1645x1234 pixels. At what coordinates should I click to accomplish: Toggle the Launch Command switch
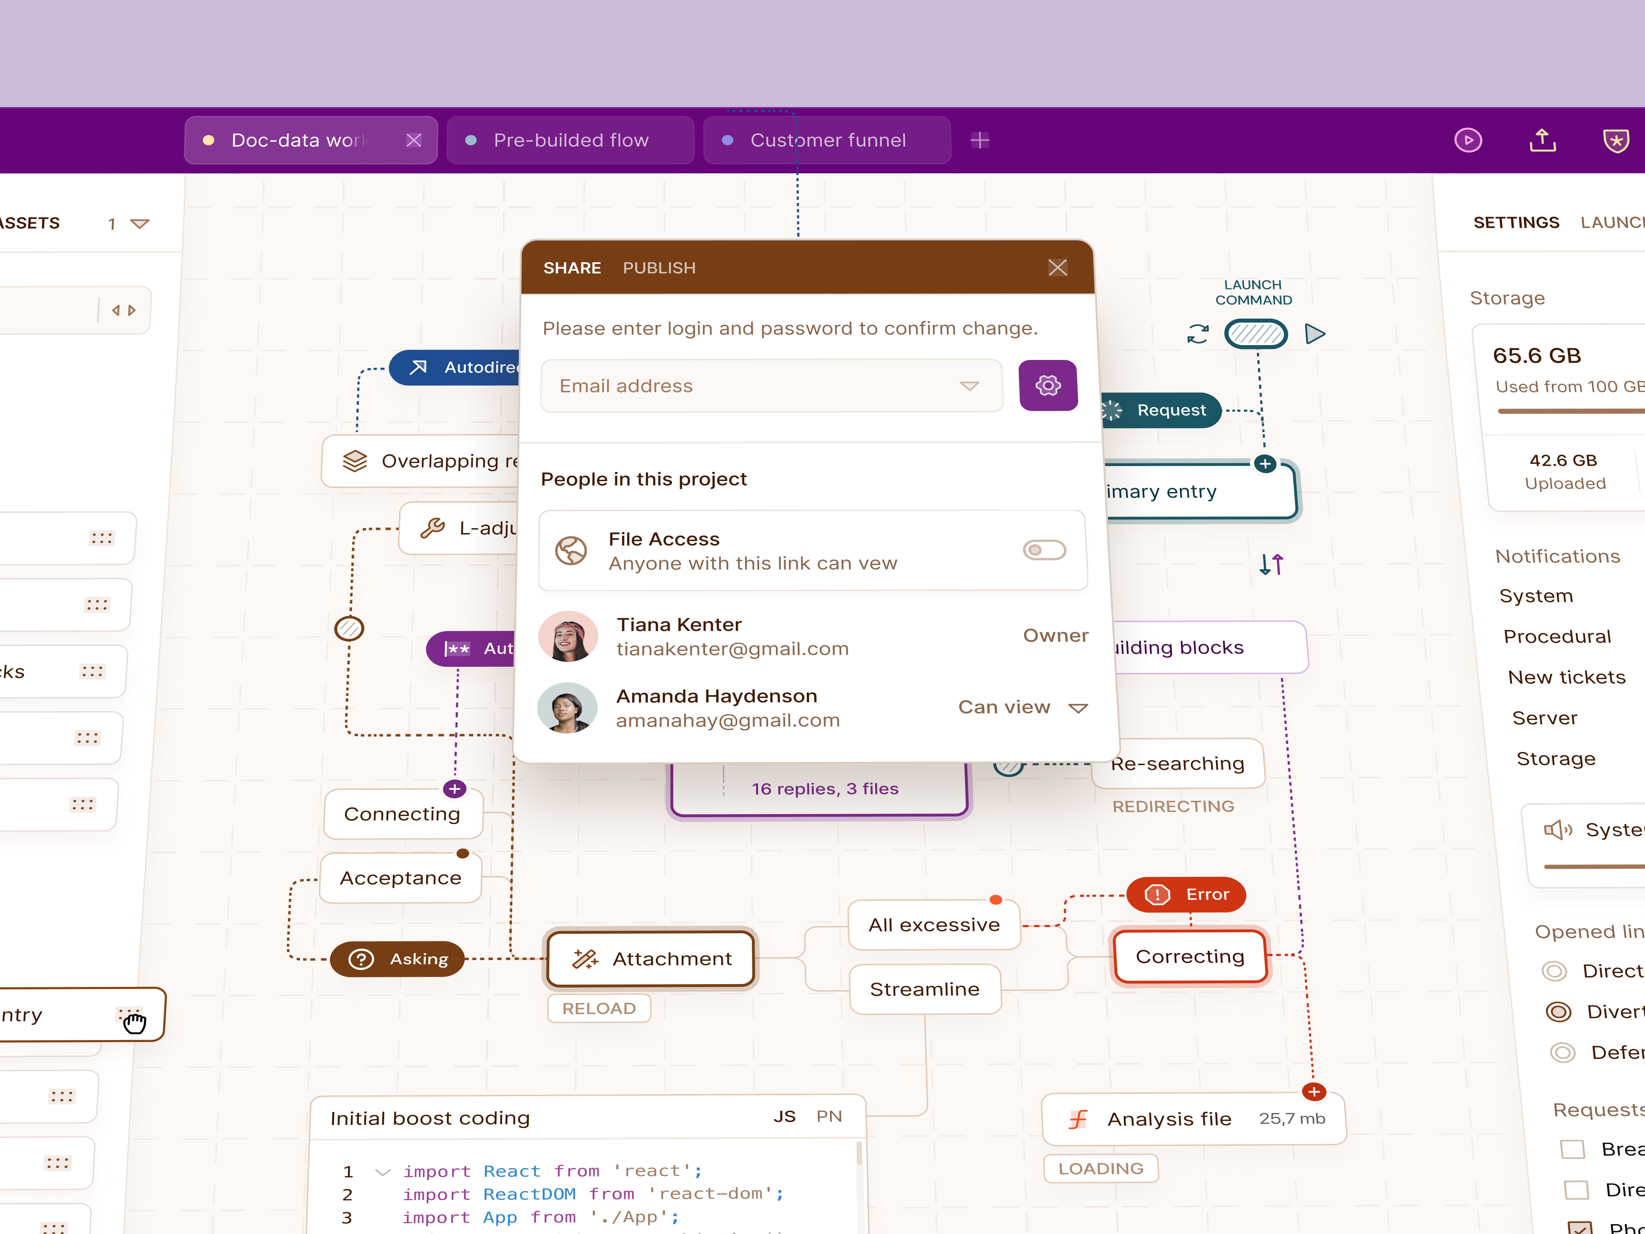(1256, 334)
